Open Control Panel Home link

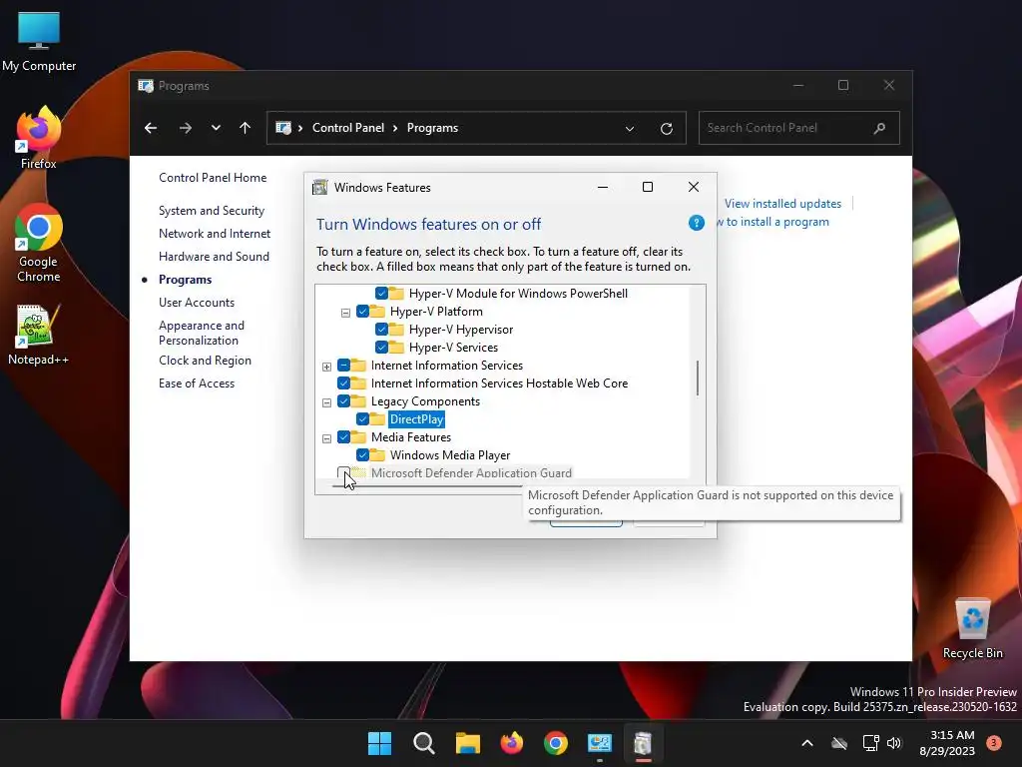[x=213, y=178]
